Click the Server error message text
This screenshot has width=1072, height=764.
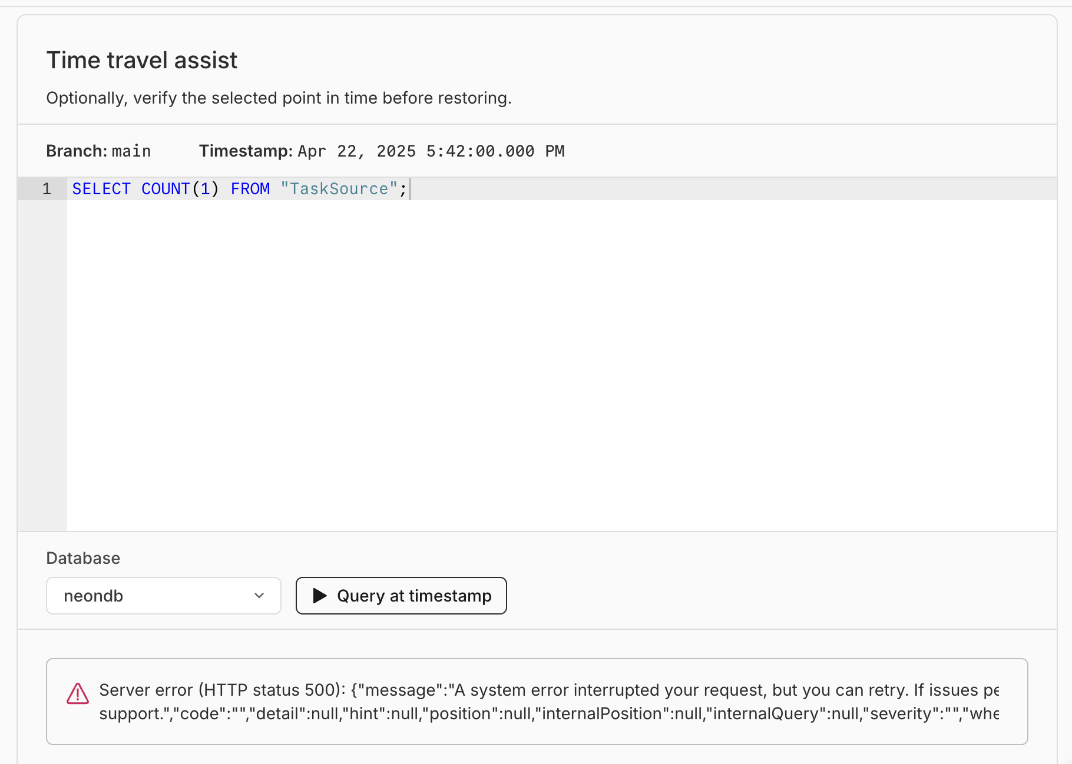549,702
